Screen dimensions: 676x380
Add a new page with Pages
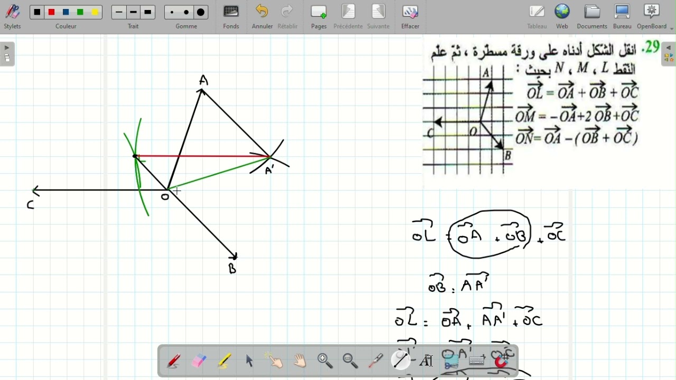pyautogui.click(x=319, y=17)
